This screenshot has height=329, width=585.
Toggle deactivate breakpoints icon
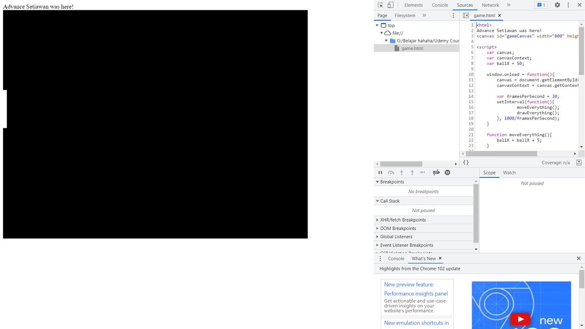tap(436, 173)
